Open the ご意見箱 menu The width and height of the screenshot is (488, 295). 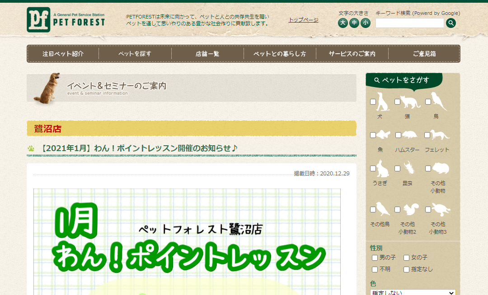[x=424, y=54]
